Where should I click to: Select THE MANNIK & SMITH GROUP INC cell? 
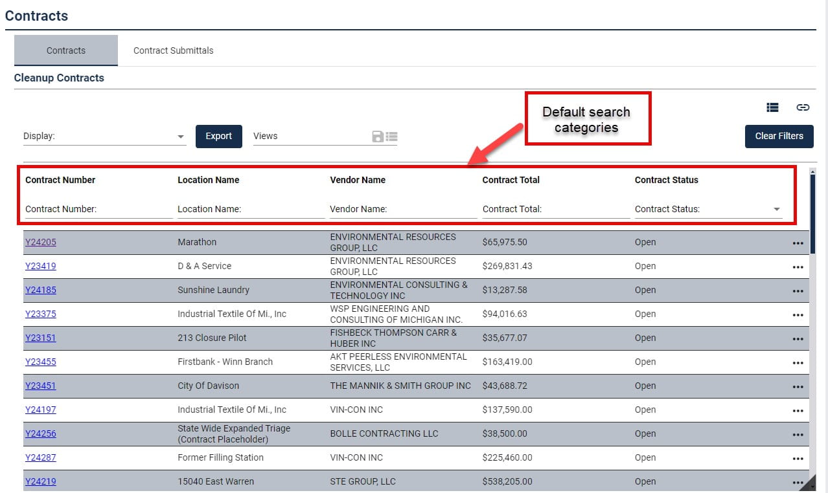click(x=400, y=386)
